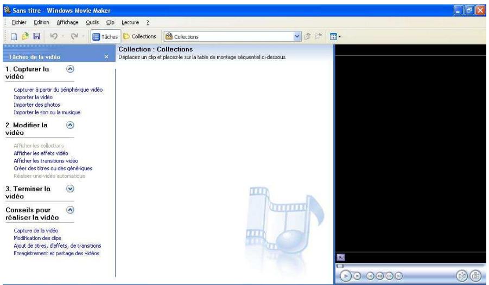
Task: Click the take picture camera icon
Action: [x=475, y=276]
